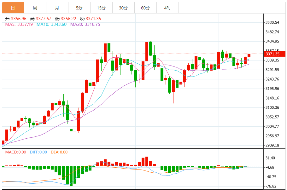
Task: Click the 31.40 MACD axis label
Action: [x=270, y=158]
